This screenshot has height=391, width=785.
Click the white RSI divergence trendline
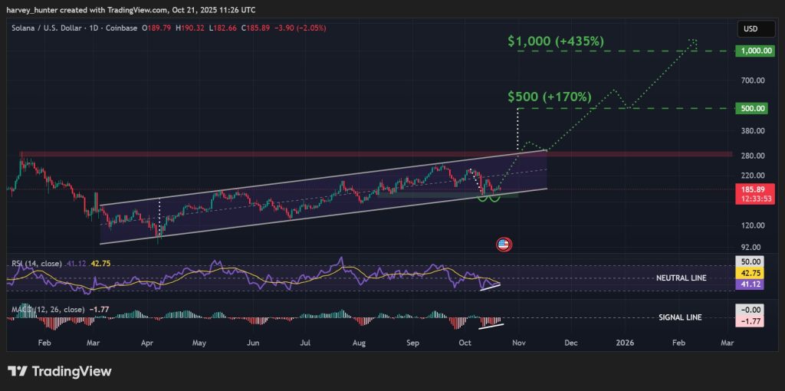tap(489, 287)
